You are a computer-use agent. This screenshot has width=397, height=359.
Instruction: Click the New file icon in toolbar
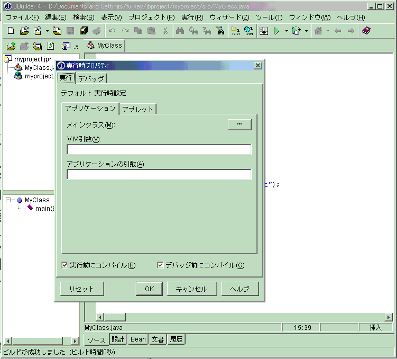tap(11, 31)
